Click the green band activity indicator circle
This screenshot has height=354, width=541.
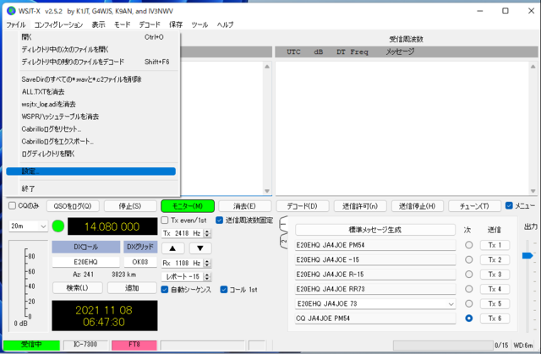coord(58,226)
